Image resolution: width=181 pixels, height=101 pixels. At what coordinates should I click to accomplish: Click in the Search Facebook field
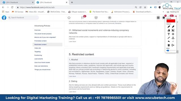(x=23, y=18)
